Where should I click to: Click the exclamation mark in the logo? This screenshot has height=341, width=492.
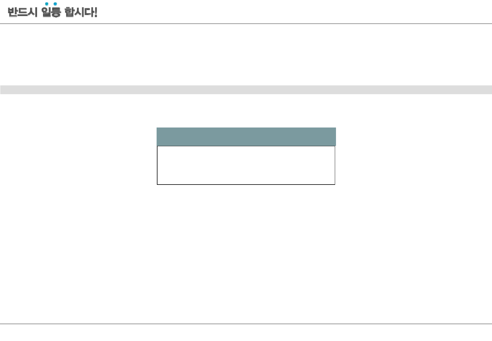coord(96,12)
